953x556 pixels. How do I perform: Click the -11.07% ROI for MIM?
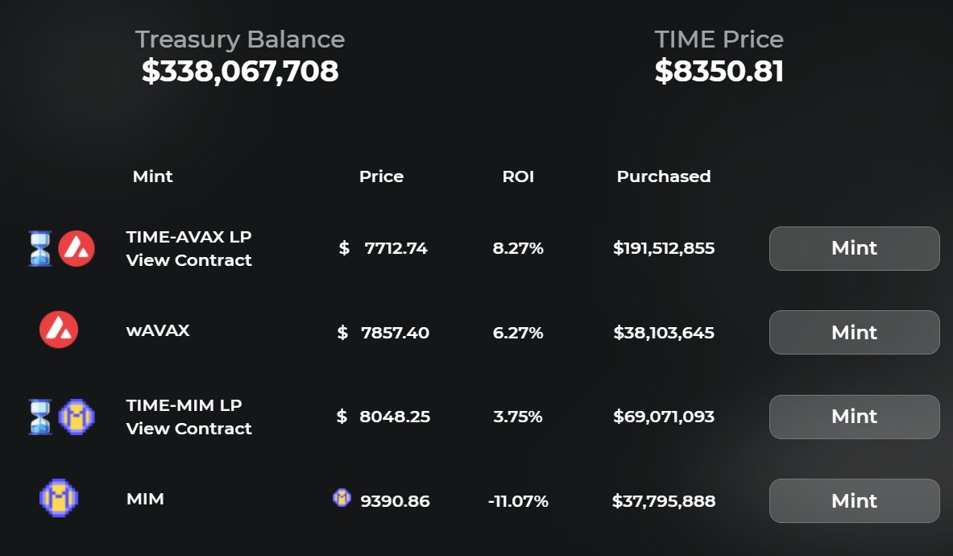point(518,501)
